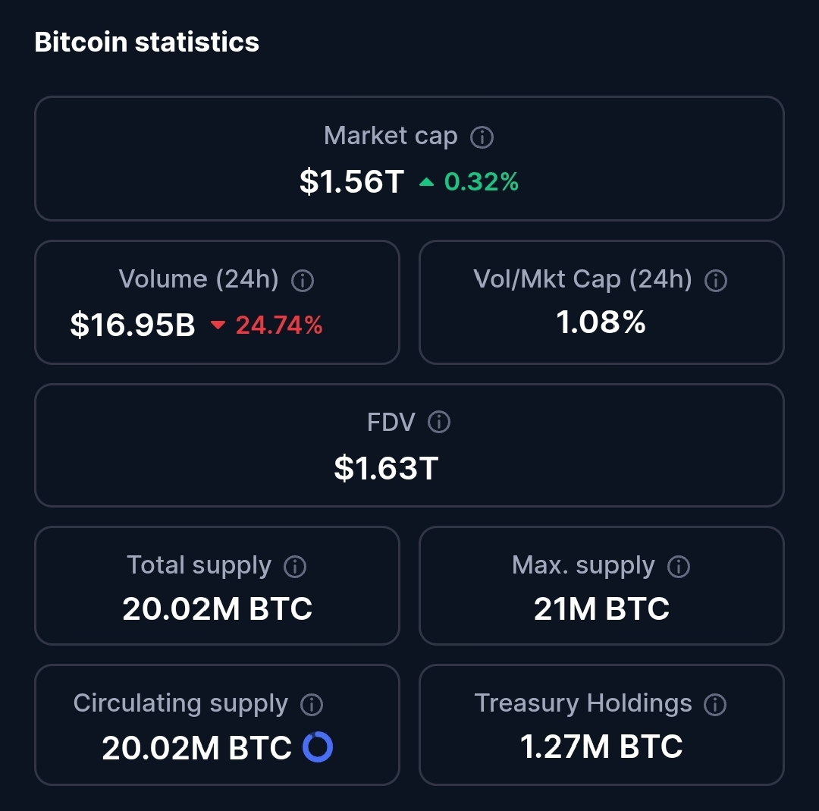
Task: Open the 1.27M BTC Treasury Holdings value
Action: [601, 747]
